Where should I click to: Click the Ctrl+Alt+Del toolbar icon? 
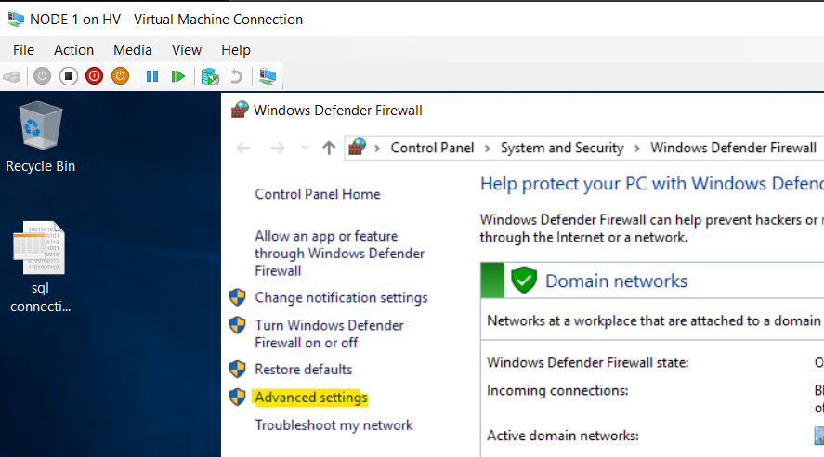11,77
